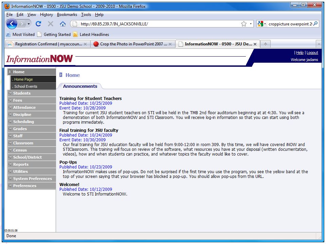The image size is (326, 244).
Task: Close the InformationNOW tab
Action: coord(255,44)
